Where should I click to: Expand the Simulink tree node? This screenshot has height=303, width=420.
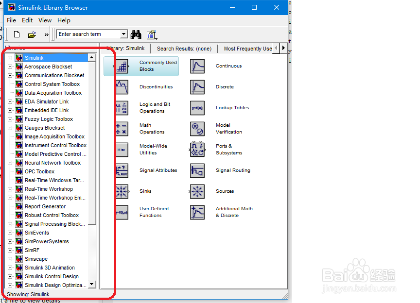coord(10,58)
